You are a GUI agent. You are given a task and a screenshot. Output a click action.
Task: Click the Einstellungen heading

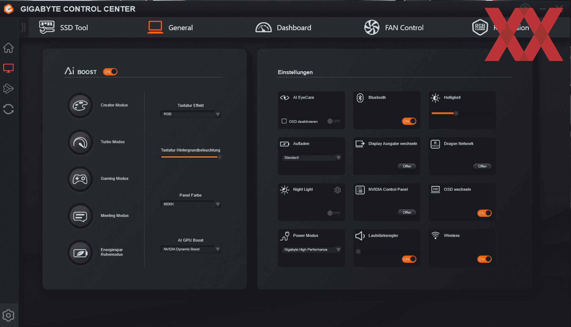[295, 72]
